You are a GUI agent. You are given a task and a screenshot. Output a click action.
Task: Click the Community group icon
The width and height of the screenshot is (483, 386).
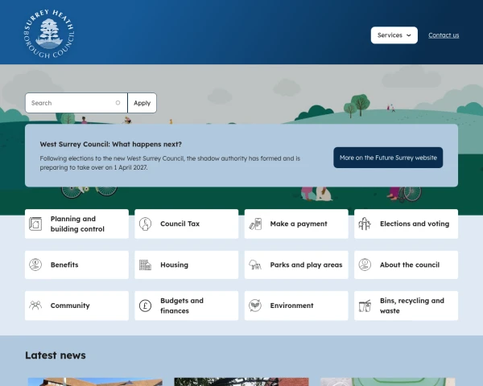pyautogui.click(x=35, y=306)
